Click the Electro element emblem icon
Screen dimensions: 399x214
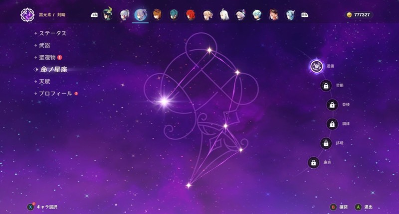27,15
